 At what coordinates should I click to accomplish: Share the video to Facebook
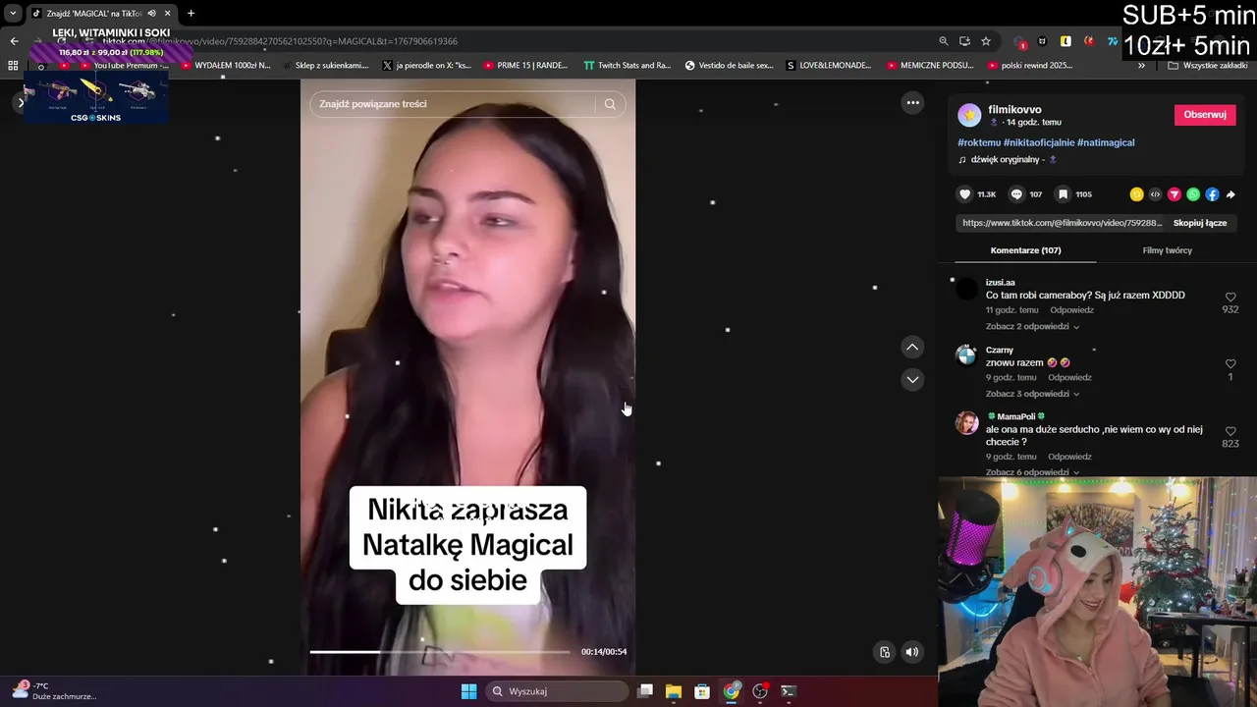(1212, 194)
